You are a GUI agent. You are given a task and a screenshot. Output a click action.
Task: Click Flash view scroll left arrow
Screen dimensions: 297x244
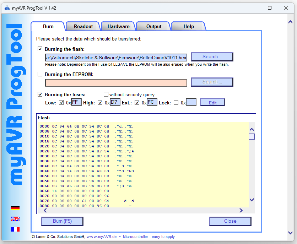pyautogui.click(x=45, y=211)
